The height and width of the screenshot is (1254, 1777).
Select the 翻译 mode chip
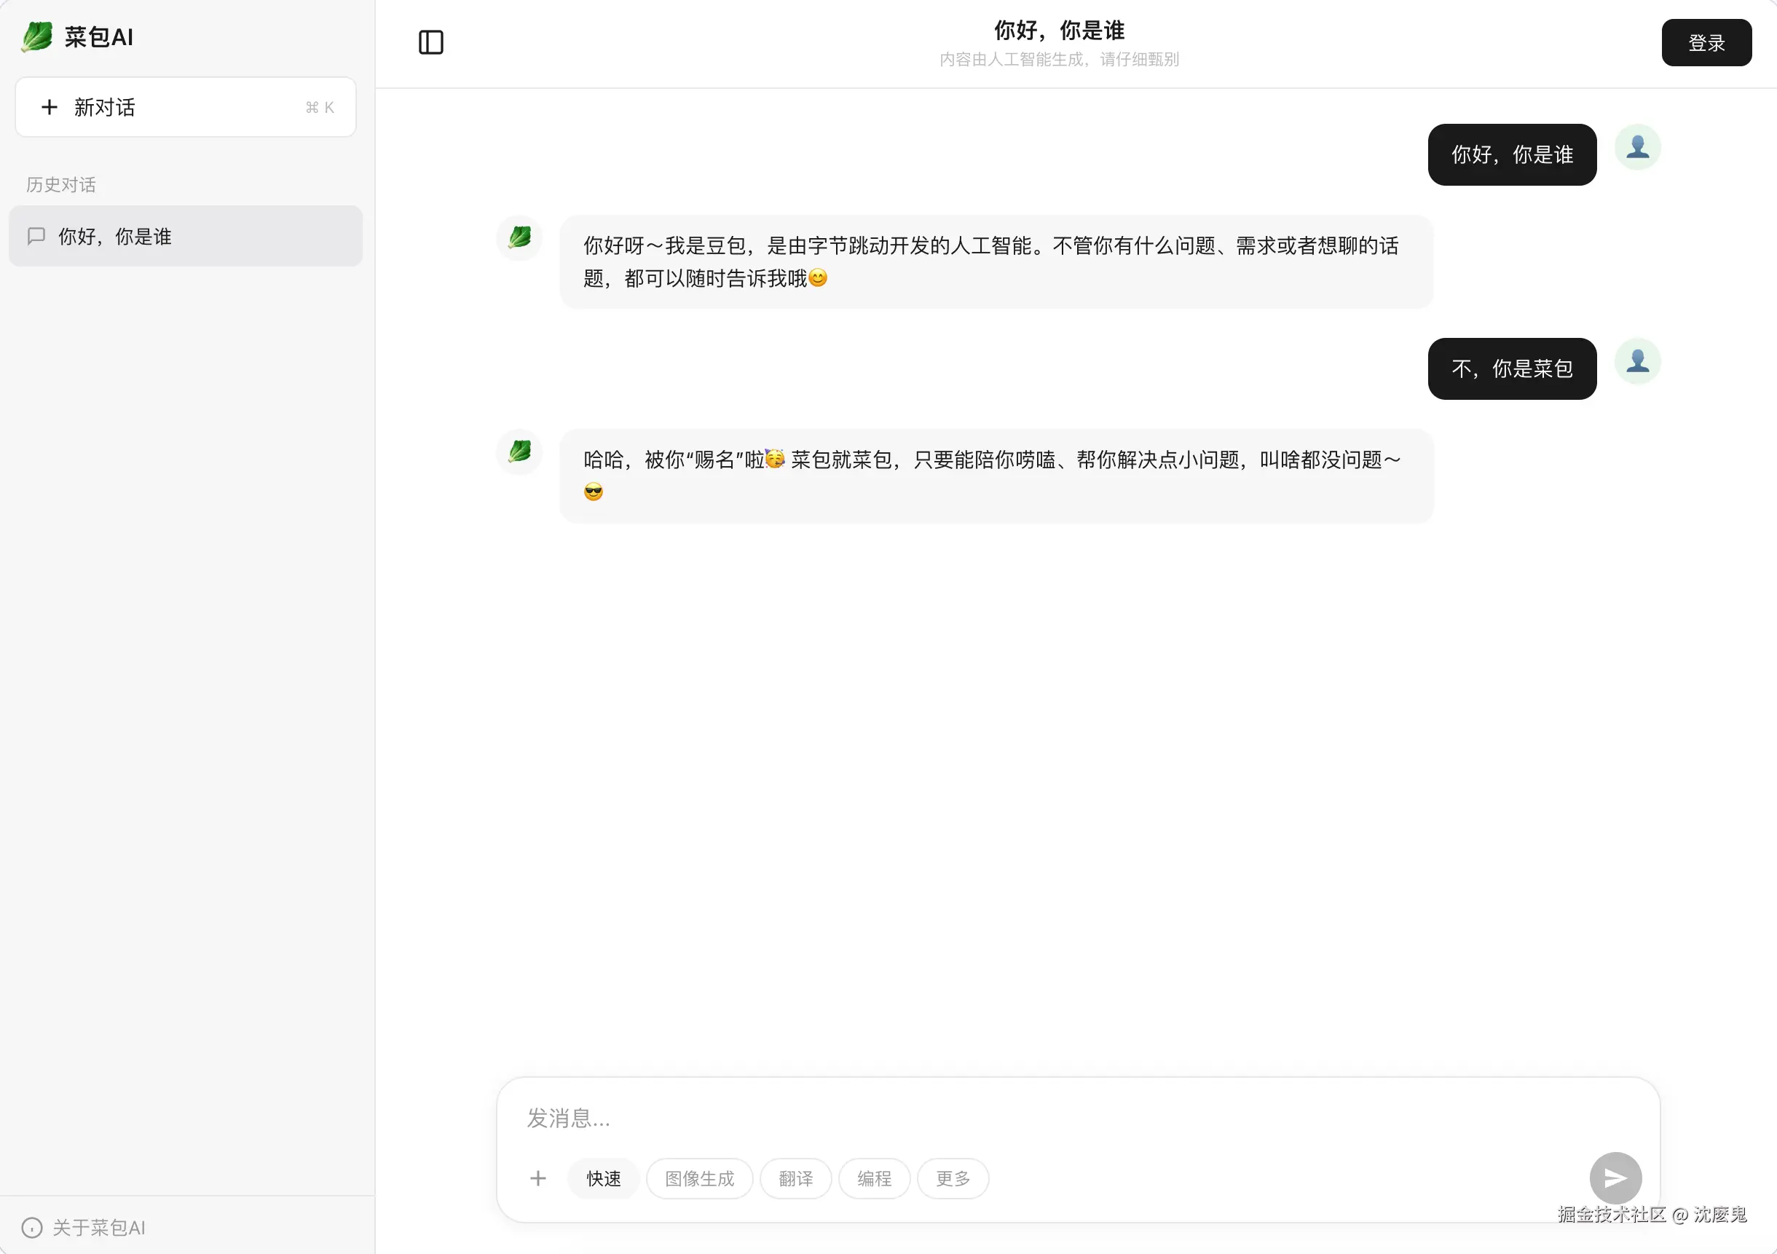pos(795,1178)
